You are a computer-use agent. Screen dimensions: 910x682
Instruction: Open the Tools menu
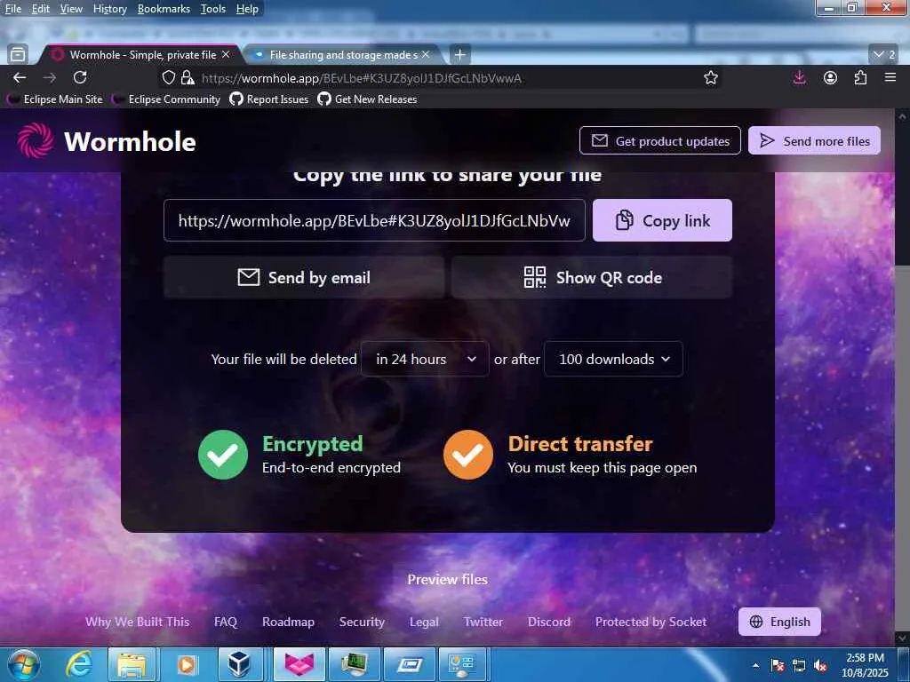click(x=213, y=9)
